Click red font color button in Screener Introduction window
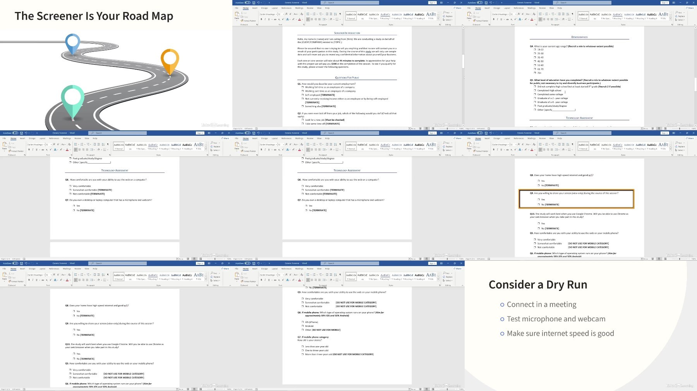The image size is (697, 391). [x=299, y=19]
